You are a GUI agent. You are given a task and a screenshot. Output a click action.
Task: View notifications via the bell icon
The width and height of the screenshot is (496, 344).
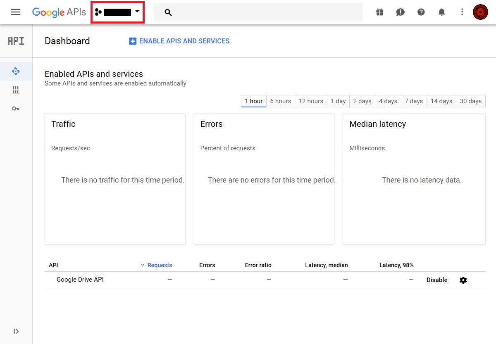click(441, 12)
